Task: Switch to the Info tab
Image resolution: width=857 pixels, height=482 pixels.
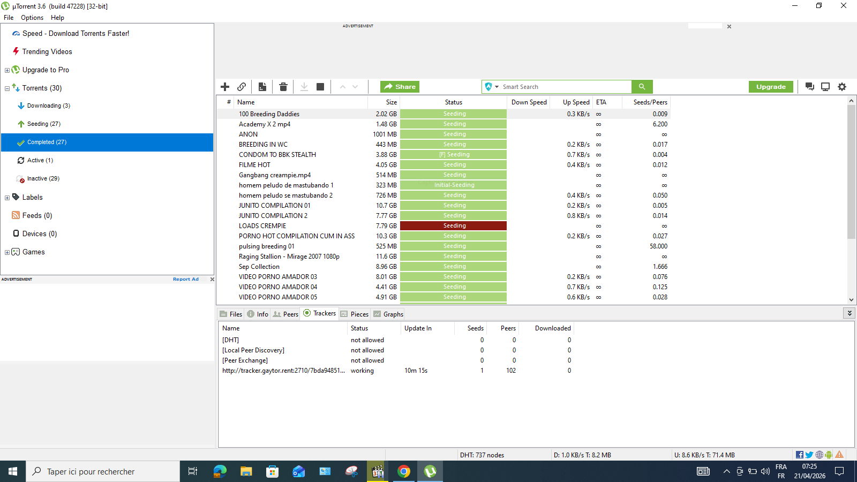Action: (x=258, y=314)
